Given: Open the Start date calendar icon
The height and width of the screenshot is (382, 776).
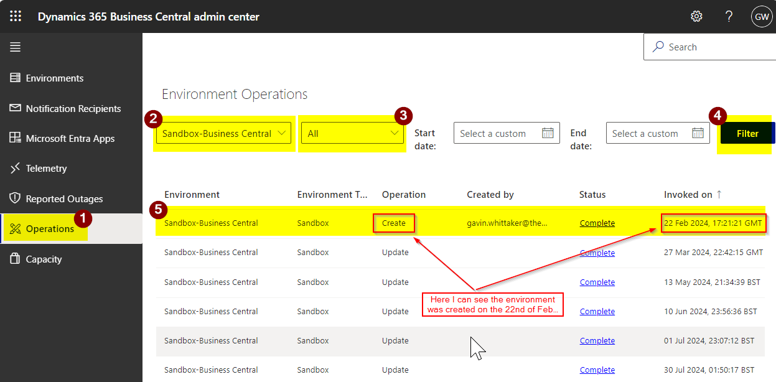Looking at the screenshot, I should tap(548, 133).
